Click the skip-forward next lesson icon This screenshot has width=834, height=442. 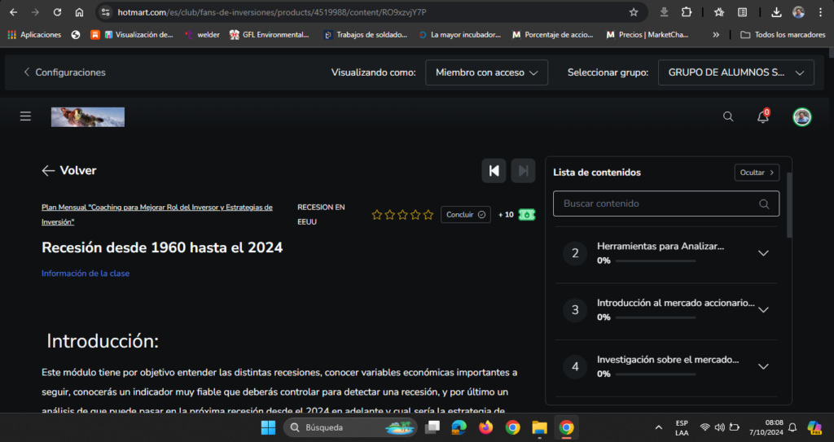(x=523, y=170)
